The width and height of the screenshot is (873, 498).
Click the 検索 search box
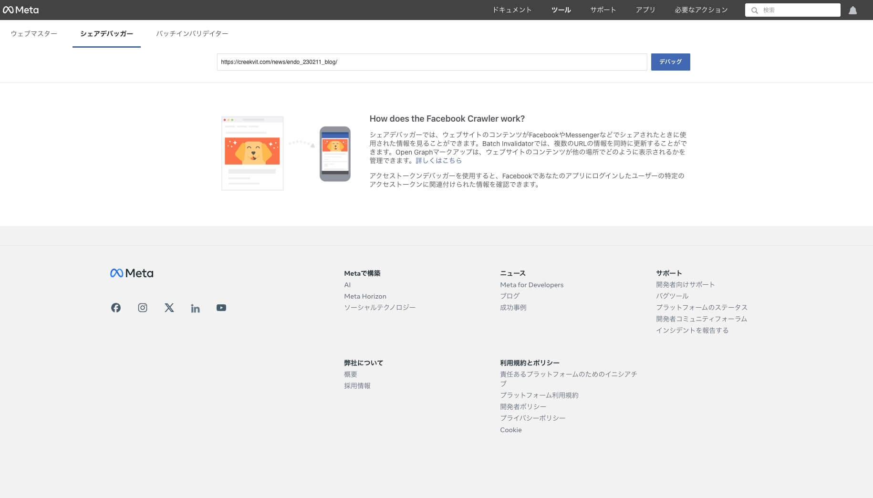click(x=798, y=10)
